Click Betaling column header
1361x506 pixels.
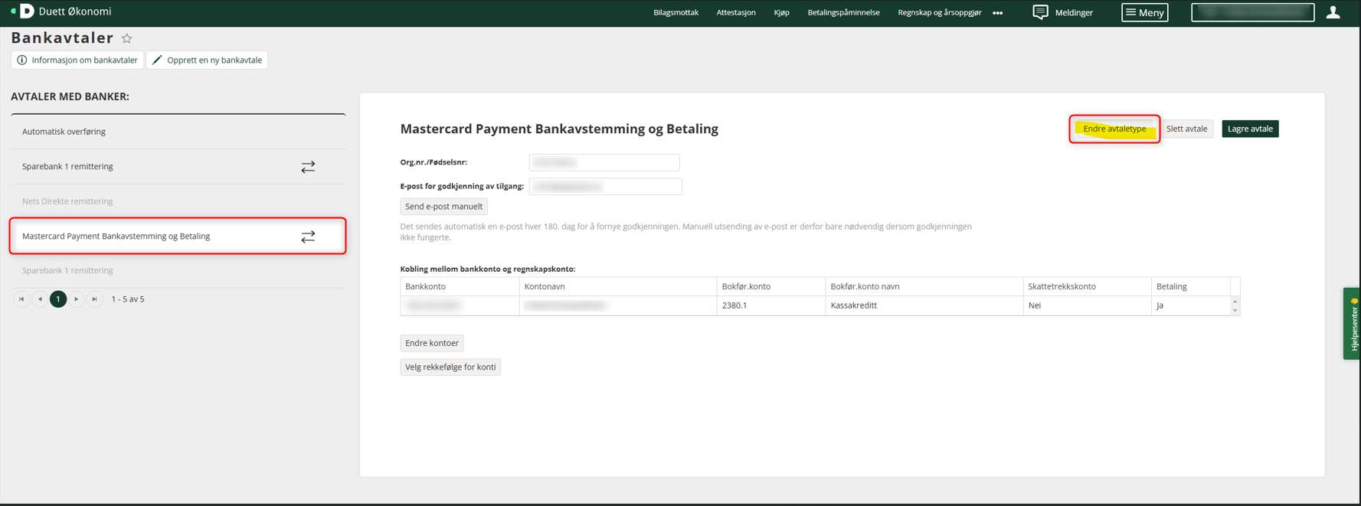click(x=1190, y=286)
